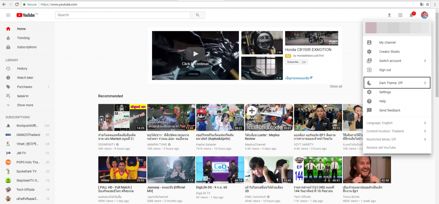
Task: Expand the Restricted Mode: Off arrow
Action: [425, 139]
